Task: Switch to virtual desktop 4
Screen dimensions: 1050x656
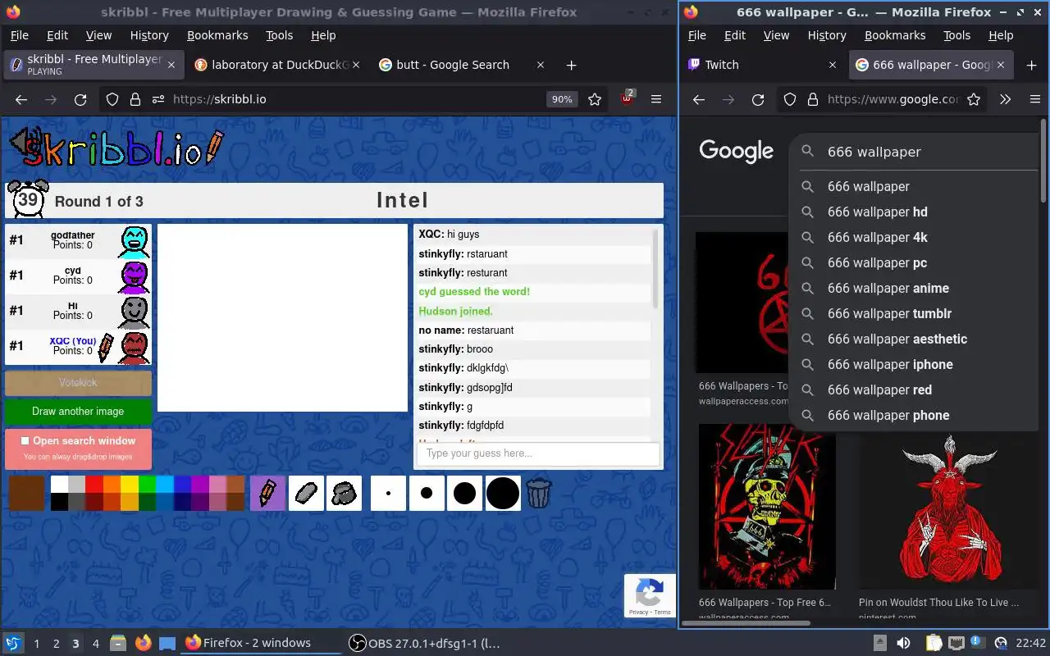Action: tap(95, 644)
